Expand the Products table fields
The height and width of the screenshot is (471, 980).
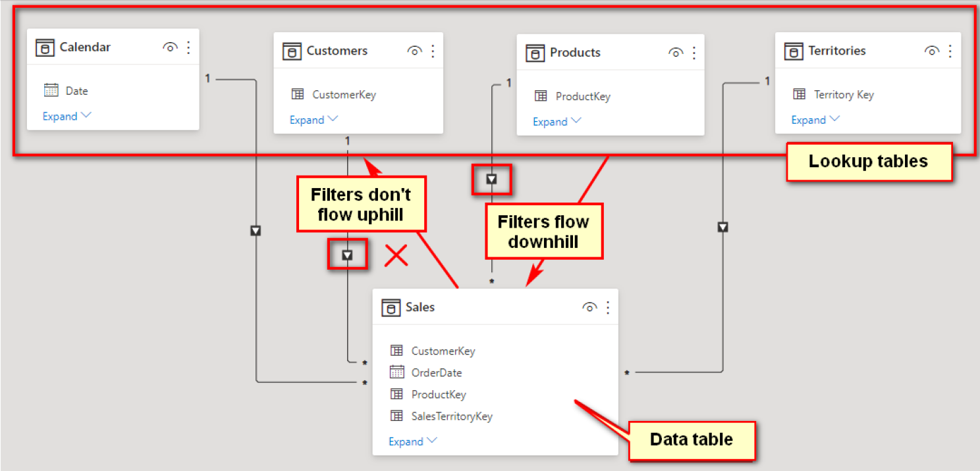[x=557, y=122]
